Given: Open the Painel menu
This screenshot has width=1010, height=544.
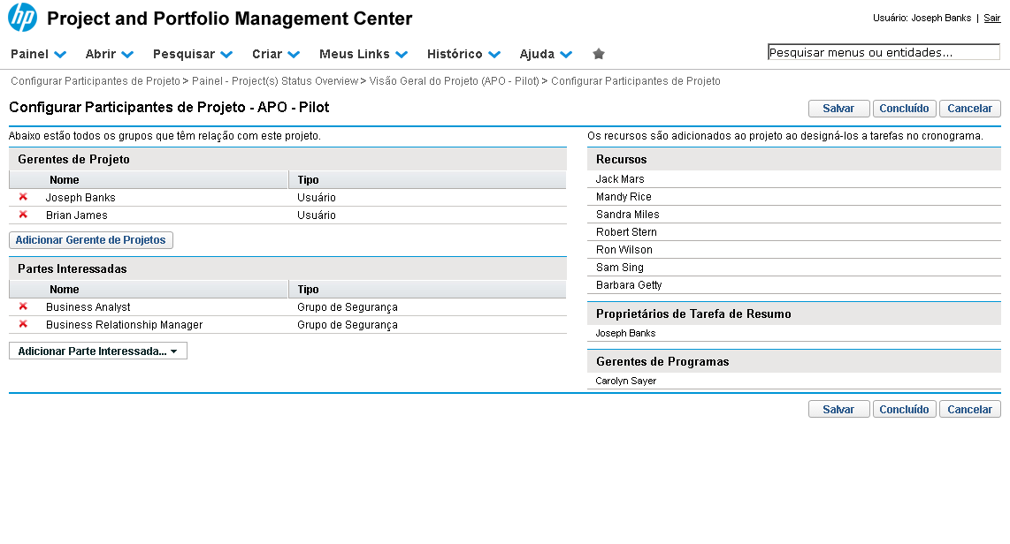Looking at the screenshot, I should [38, 54].
